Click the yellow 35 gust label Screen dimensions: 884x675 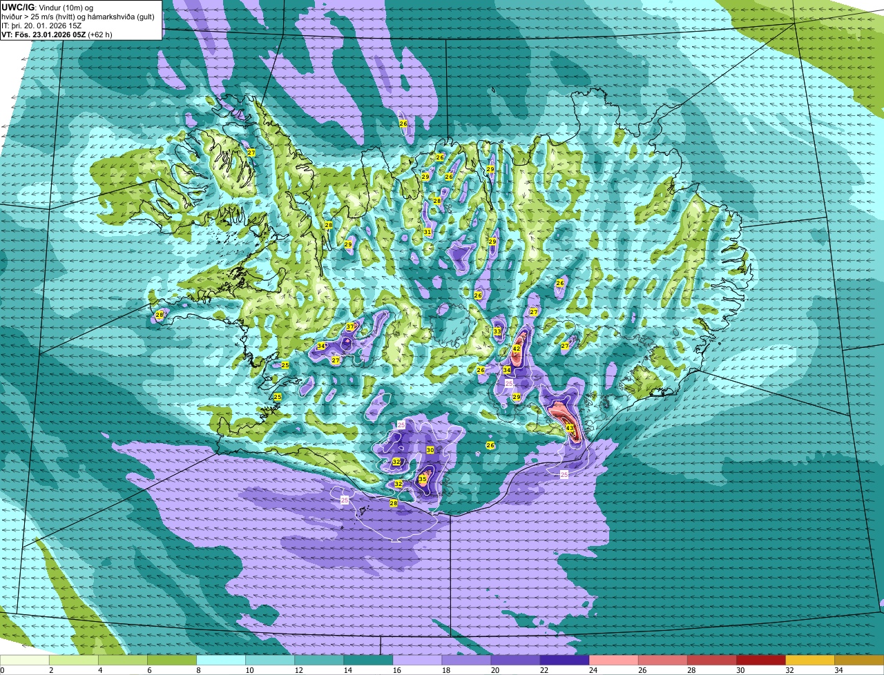click(x=423, y=478)
